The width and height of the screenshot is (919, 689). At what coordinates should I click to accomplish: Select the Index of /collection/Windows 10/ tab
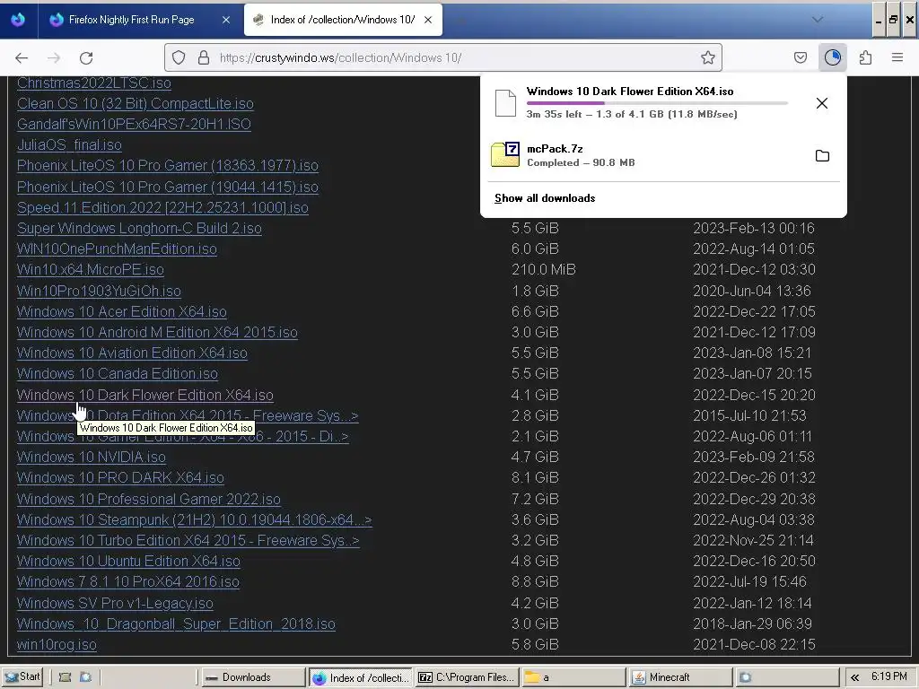(x=342, y=20)
